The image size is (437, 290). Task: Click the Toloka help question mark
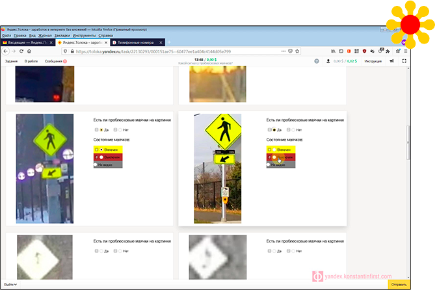click(317, 61)
